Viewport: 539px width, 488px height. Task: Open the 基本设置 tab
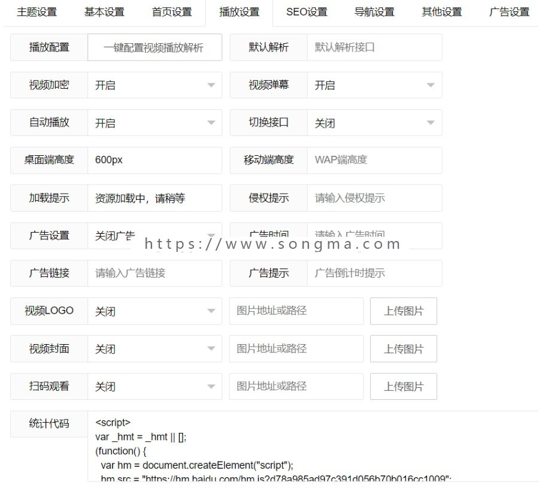pyautogui.click(x=104, y=13)
